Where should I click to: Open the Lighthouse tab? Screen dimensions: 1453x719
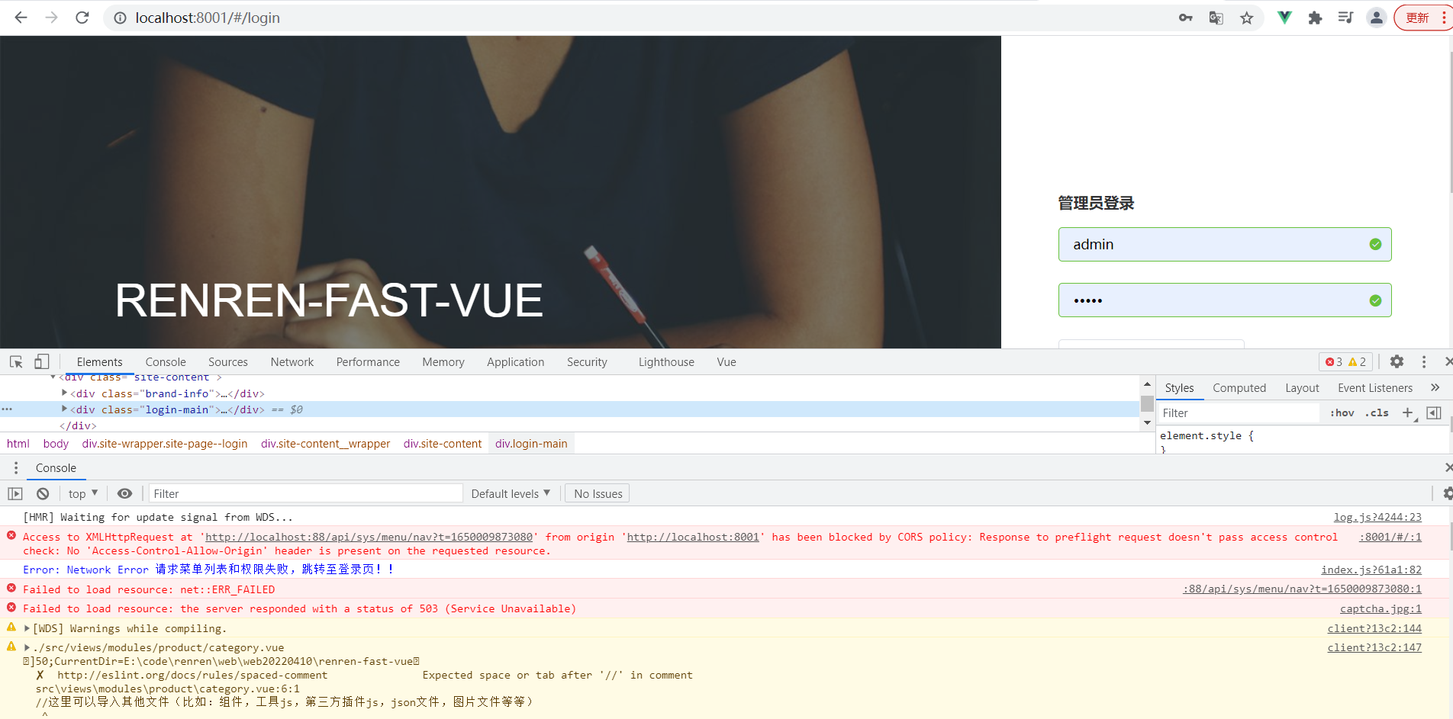pyautogui.click(x=666, y=362)
